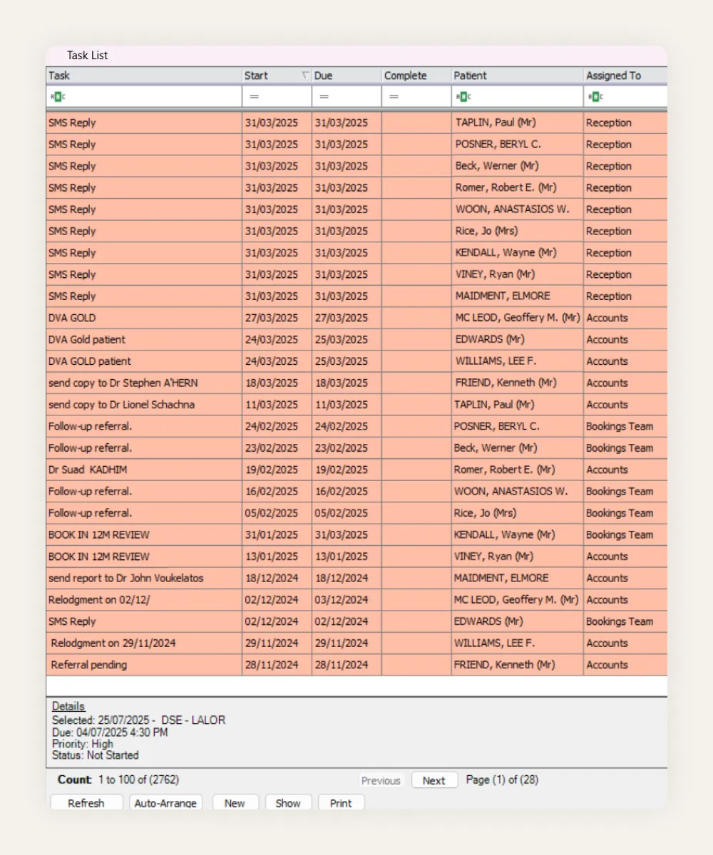
Task: Sort by the Due column header
Action: (x=347, y=76)
